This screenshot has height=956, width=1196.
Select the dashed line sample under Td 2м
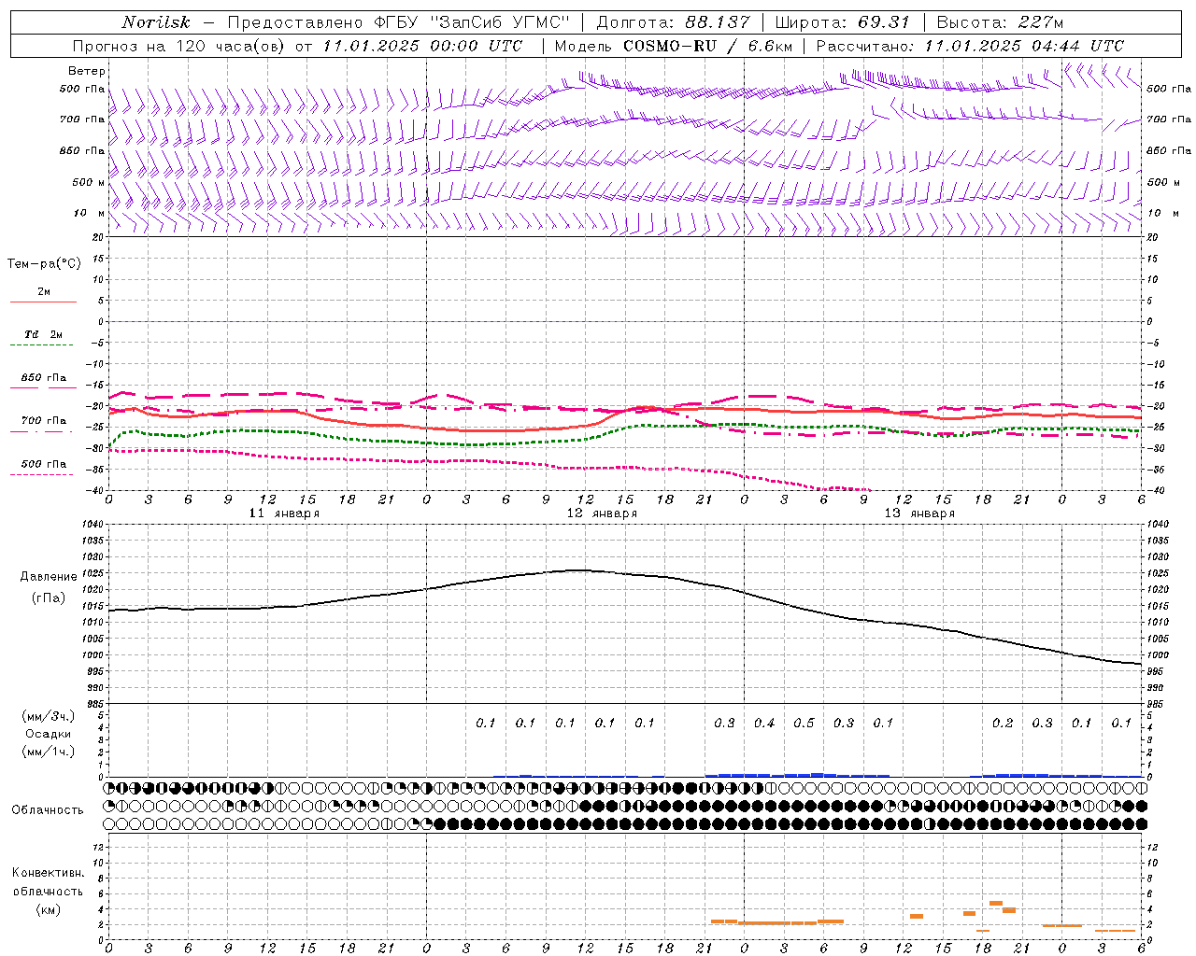pos(43,345)
